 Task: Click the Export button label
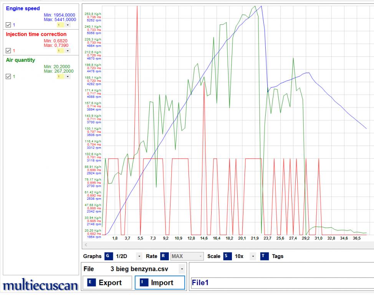click(x=110, y=283)
